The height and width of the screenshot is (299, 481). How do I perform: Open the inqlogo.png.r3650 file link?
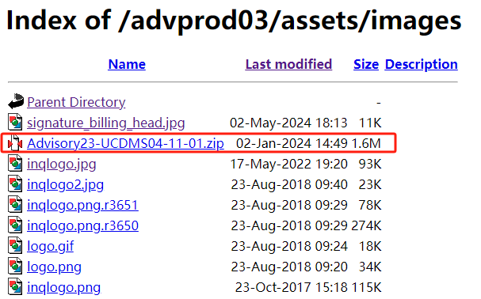[83, 225]
